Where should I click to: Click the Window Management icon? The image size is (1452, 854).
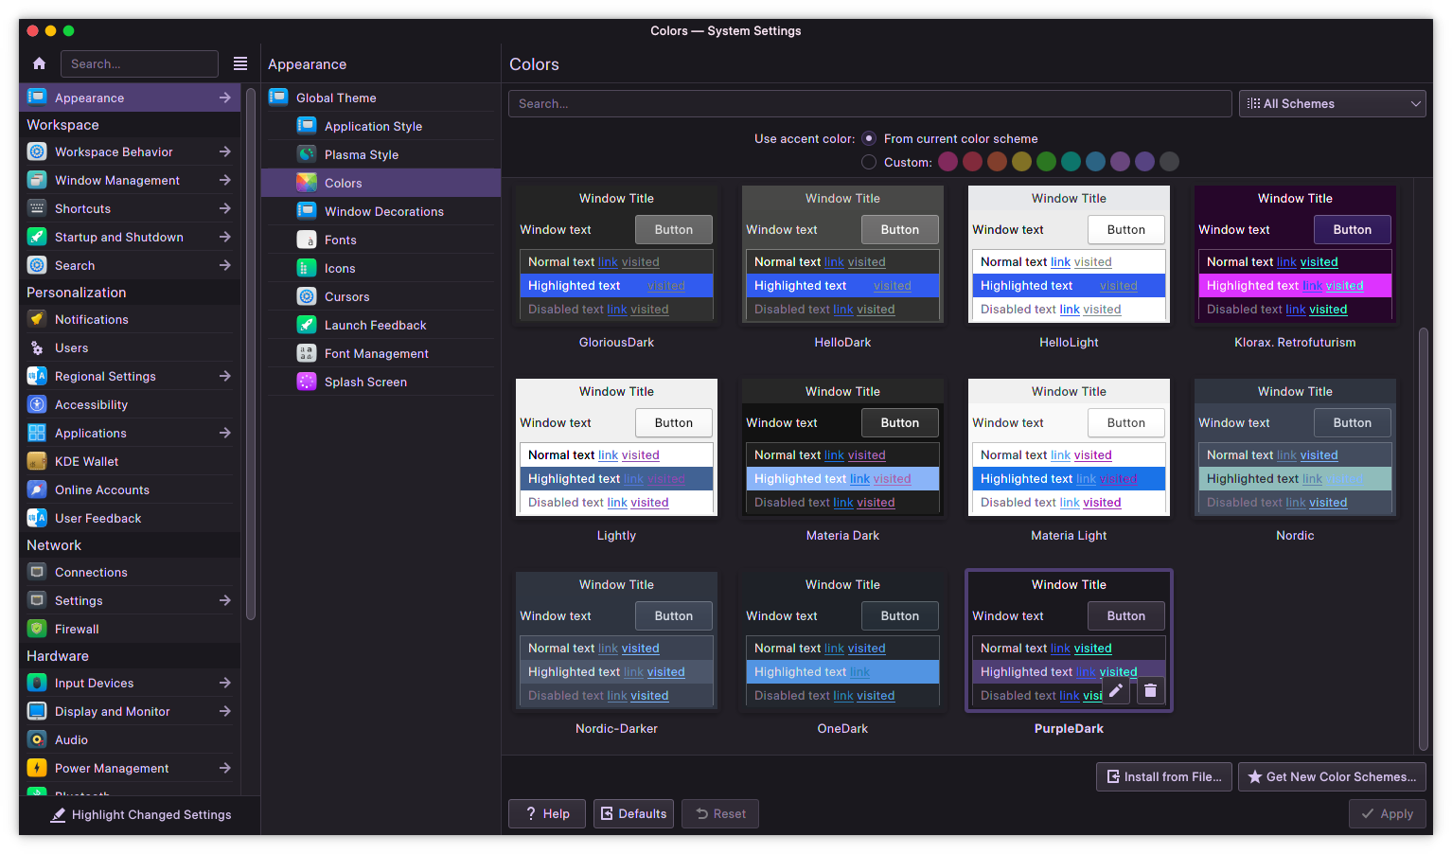pyautogui.click(x=37, y=180)
